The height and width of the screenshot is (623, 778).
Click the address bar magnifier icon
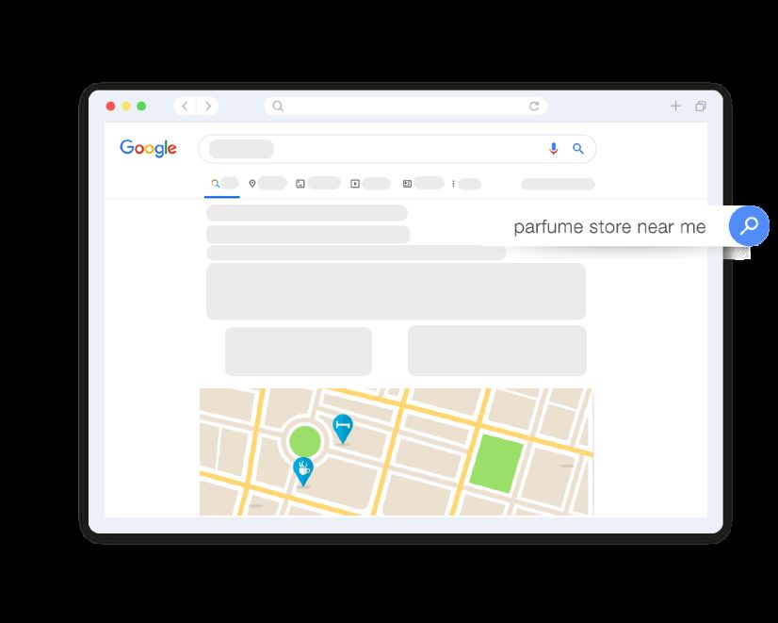click(x=278, y=106)
